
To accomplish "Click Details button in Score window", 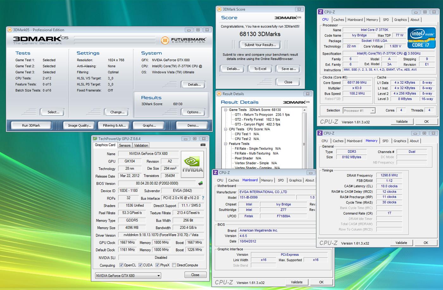I will (x=233, y=69).
